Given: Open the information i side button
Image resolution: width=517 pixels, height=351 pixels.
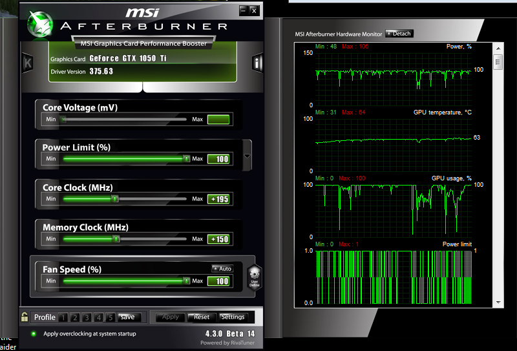Looking at the screenshot, I should click(257, 62).
